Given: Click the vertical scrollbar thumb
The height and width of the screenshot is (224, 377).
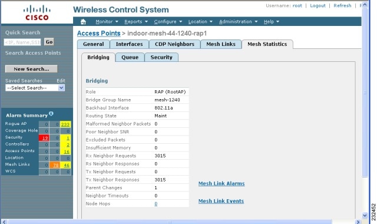Looking at the screenshot, I should point(365,93).
